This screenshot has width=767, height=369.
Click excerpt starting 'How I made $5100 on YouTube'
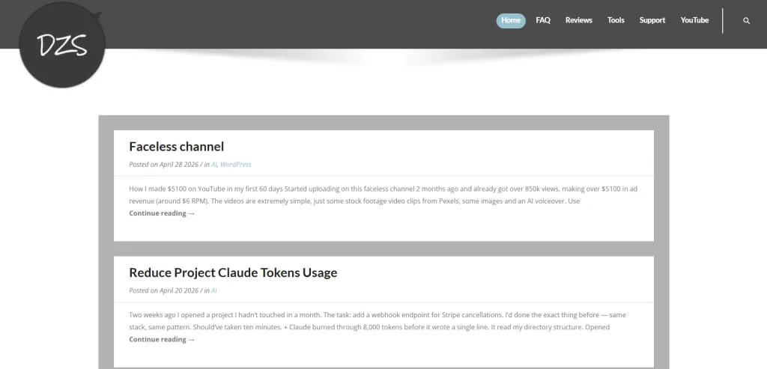click(383, 195)
